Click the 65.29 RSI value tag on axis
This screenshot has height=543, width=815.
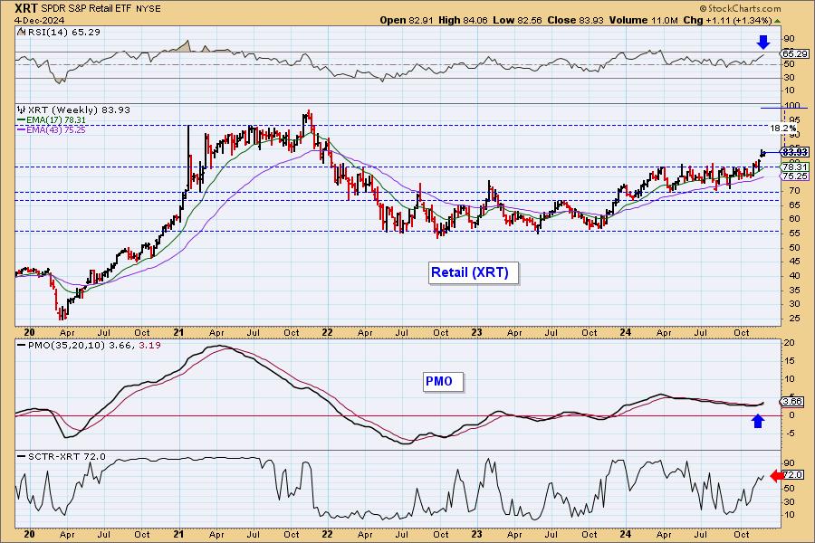pyautogui.click(x=795, y=54)
